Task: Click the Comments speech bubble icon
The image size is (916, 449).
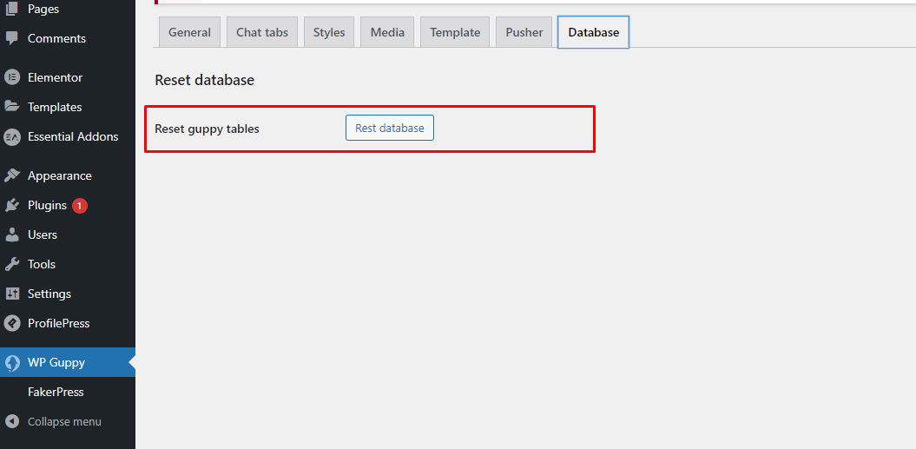Action: coord(12,38)
